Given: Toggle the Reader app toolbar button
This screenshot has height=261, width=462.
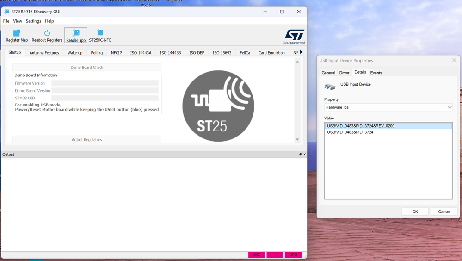Looking at the screenshot, I should 76,35.
